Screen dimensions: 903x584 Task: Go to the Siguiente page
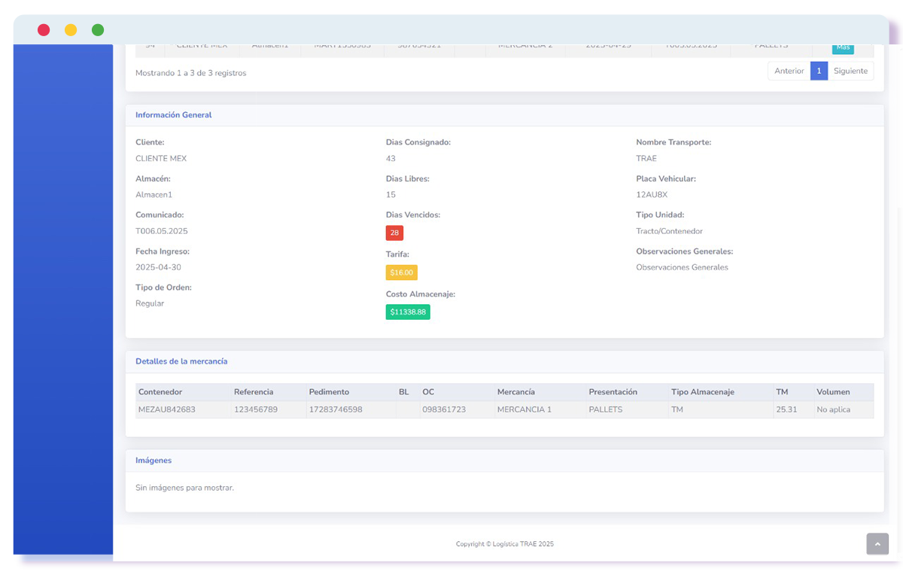pyautogui.click(x=850, y=71)
